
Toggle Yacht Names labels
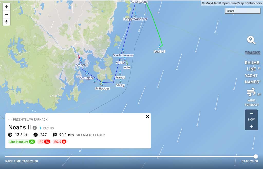252,79
